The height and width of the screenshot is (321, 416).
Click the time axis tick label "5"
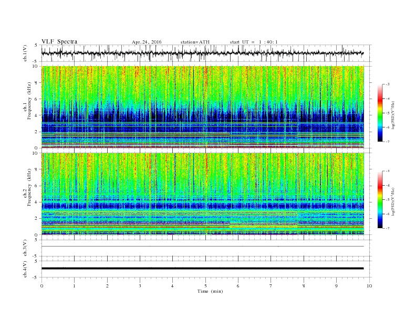(205, 286)
